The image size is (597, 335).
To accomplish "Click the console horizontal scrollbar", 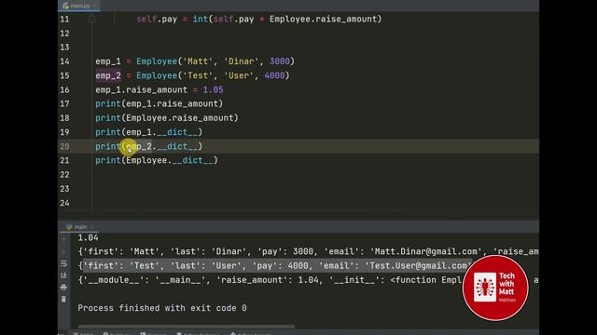I will [x=186, y=327].
